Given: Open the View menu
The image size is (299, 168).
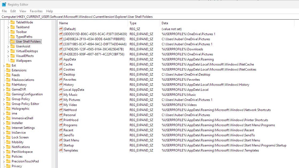Looking at the screenshot, I should 23,11.
